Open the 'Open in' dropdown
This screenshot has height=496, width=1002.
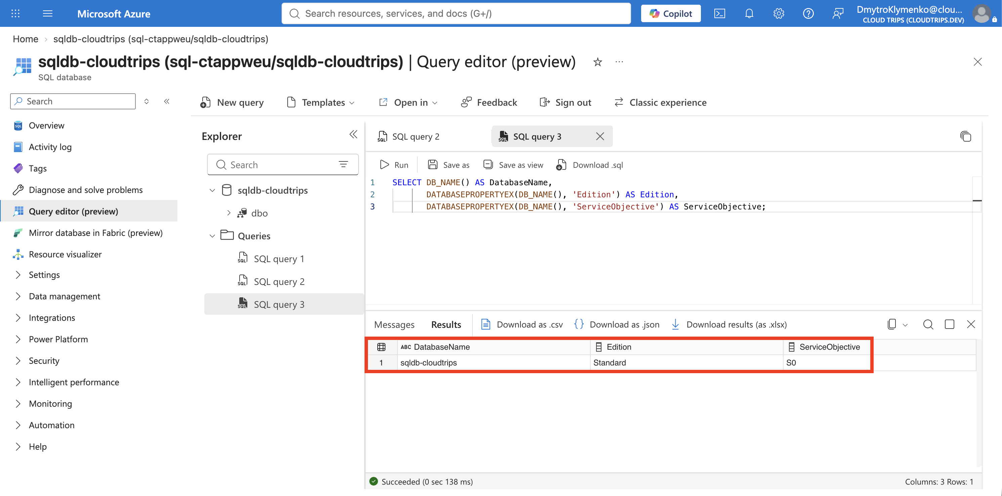408,103
